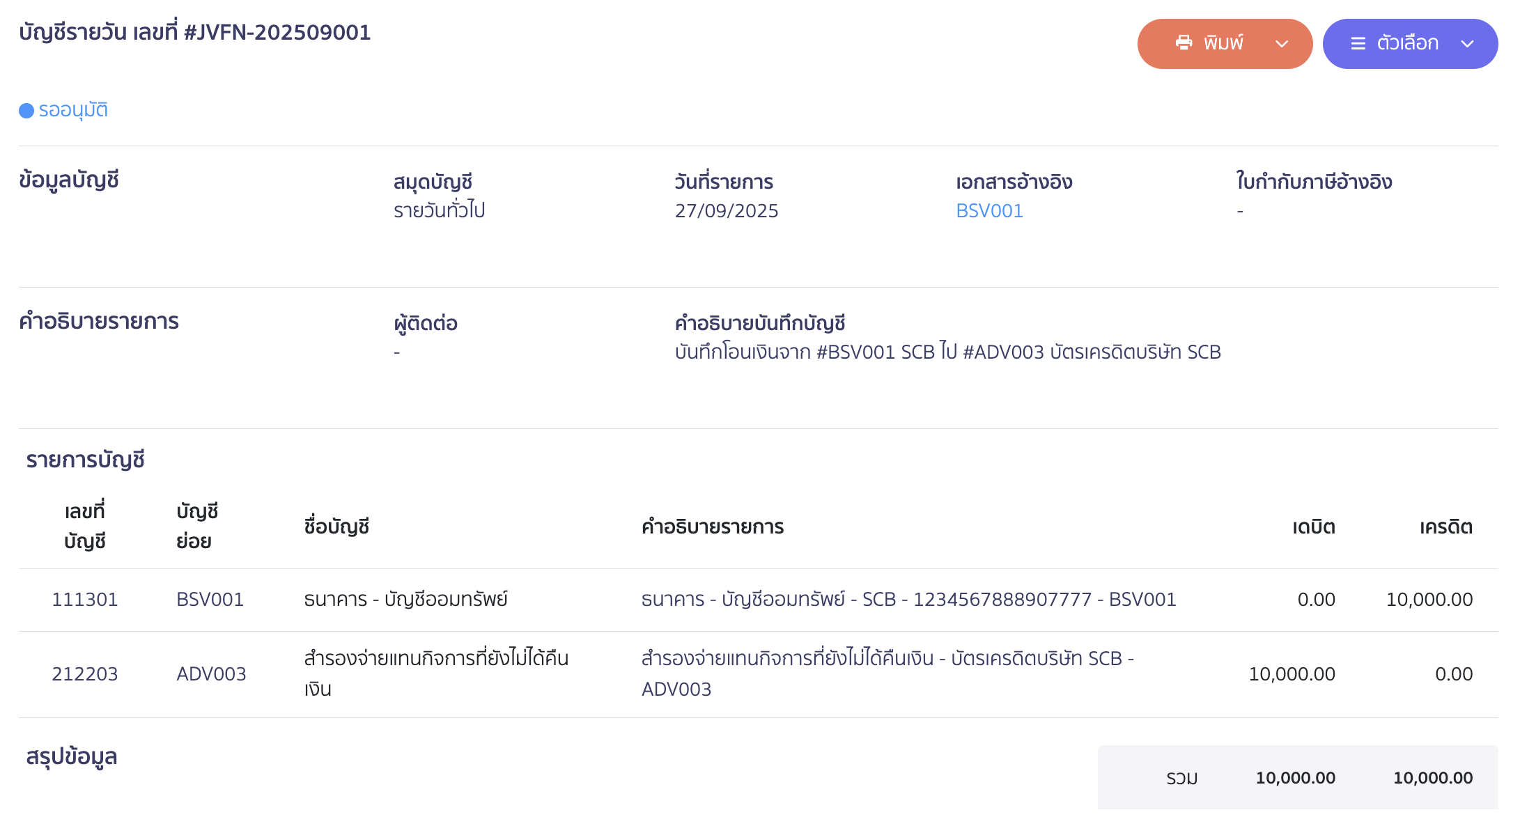
Task: Click account number 212203
Action: pos(85,674)
